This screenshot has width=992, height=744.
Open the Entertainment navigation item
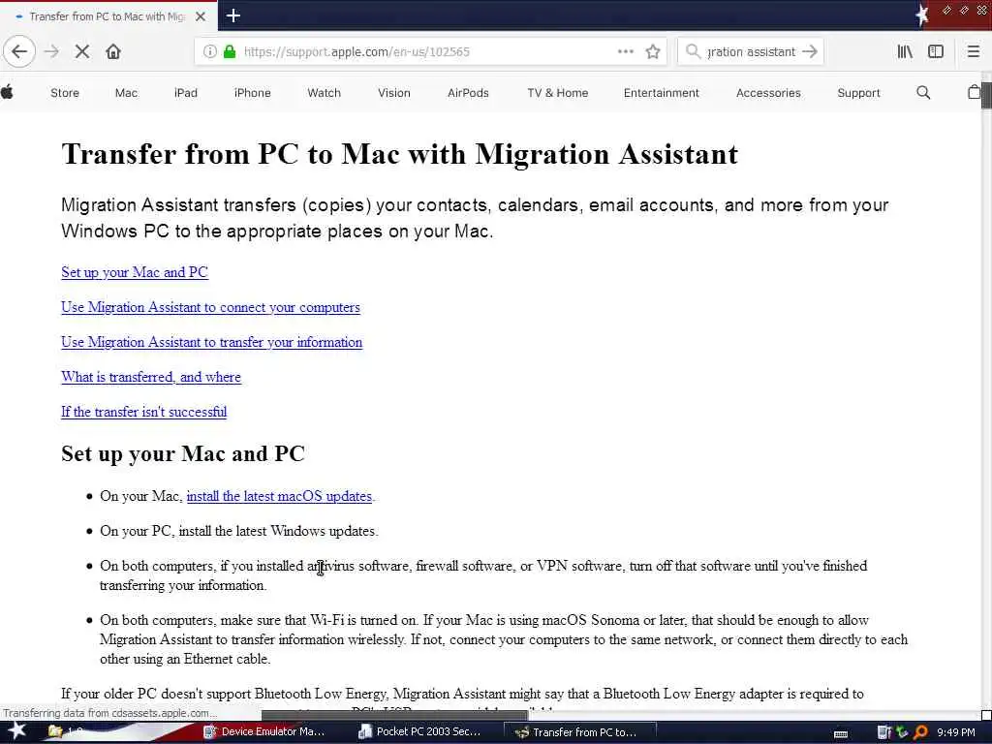pos(661,93)
